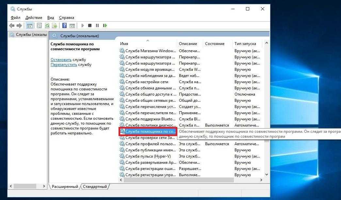Image resolution: width=341 pixels, height=200 pixels.
Task: Sort services by the Имя column header
Action: point(124,44)
